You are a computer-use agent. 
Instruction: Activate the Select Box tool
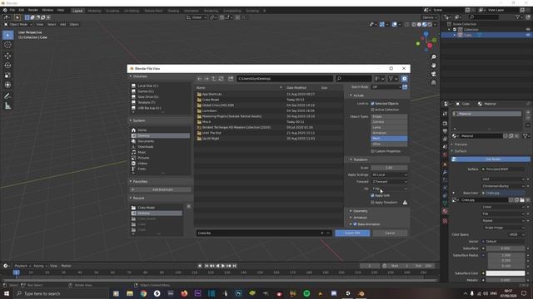point(7,35)
